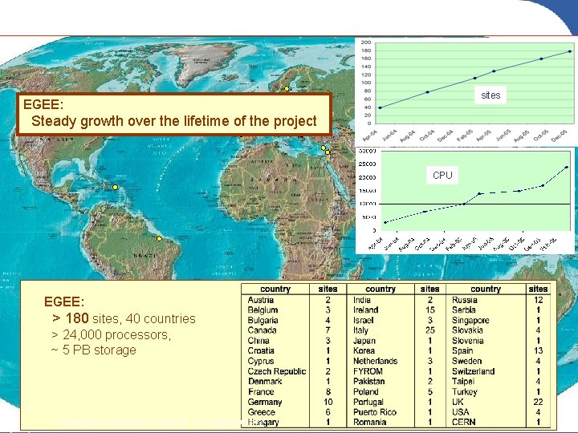This screenshot has height=433, width=578.
Task: Select the 'USA' table cell
Action: 461,412
